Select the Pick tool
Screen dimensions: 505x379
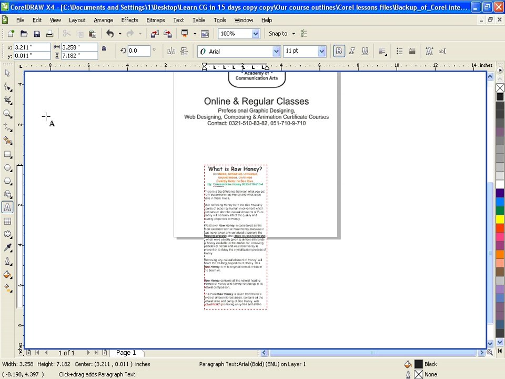pos(7,73)
